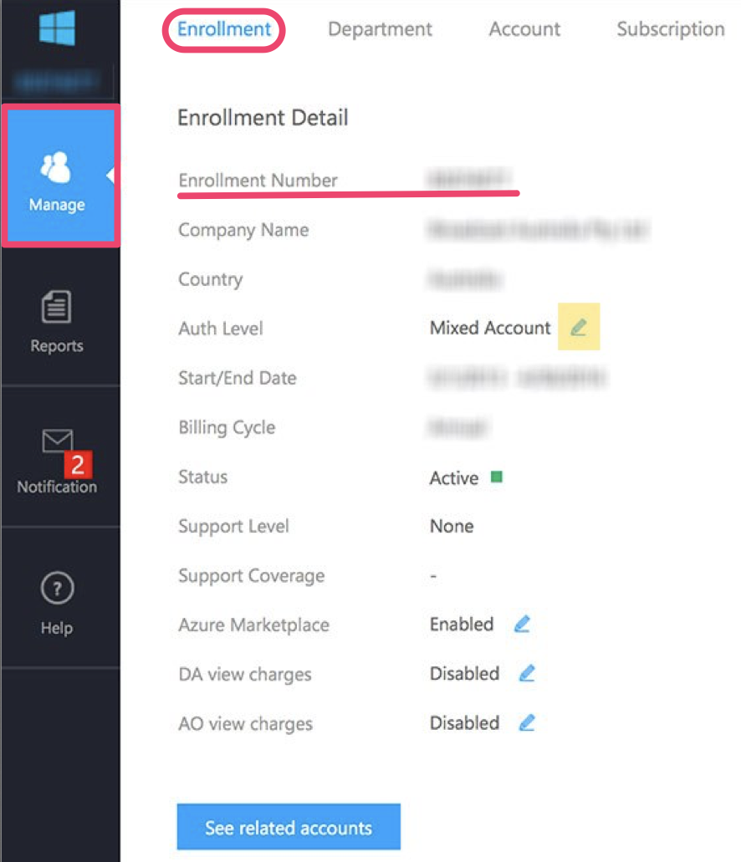Click the blurred Company Name value

point(538,230)
